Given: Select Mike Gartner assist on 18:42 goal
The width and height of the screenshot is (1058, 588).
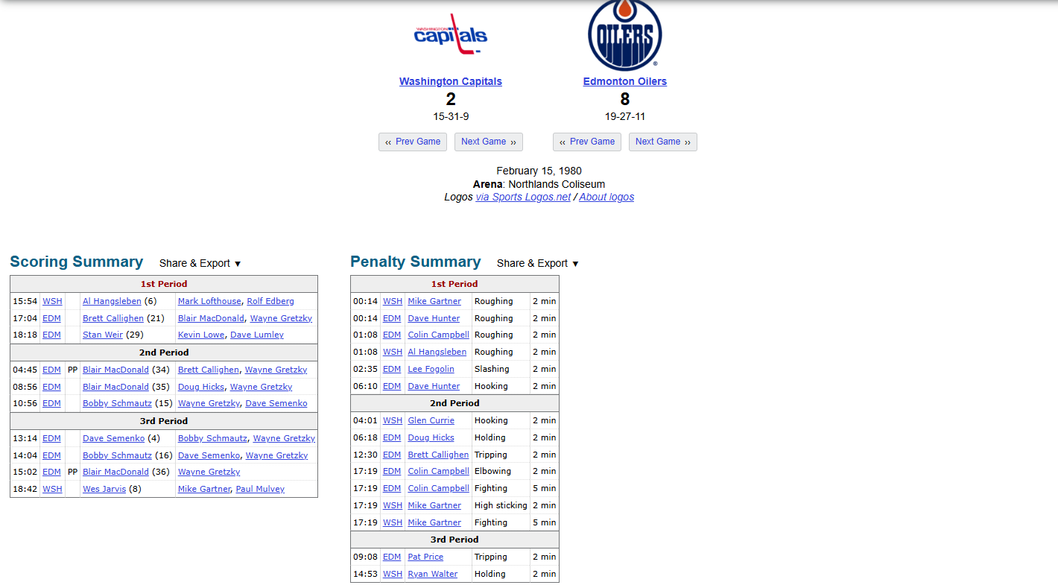Looking at the screenshot, I should click(x=204, y=489).
